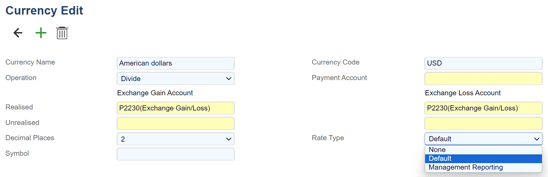Click the green plus add icon
The height and width of the screenshot is (177, 548).
[41, 33]
